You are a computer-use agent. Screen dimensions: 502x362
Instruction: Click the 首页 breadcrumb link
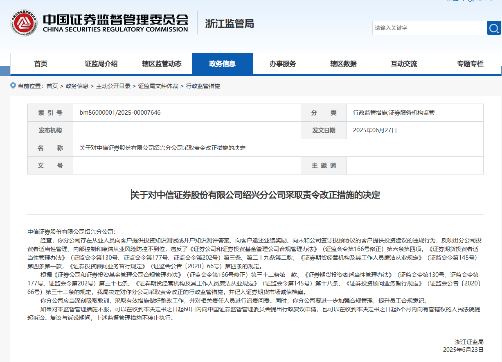click(x=52, y=86)
